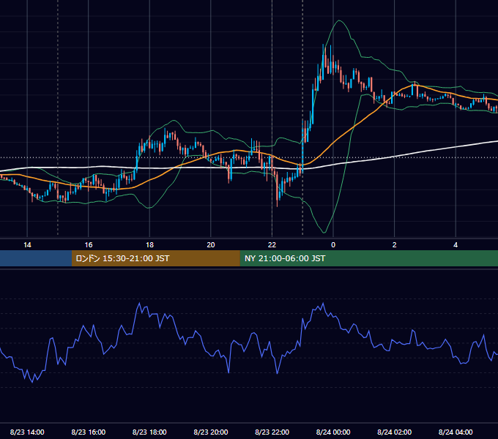This screenshot has width=498, height=439.
Task: Click the 8/24 02:00 date label
Action: [x=394, y=432]
